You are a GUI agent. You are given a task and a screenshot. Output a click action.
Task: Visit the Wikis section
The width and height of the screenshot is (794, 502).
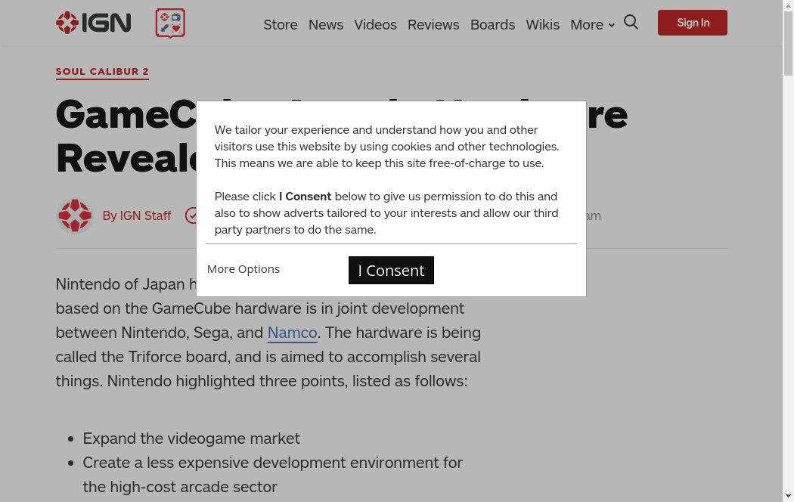click(543, 25)
